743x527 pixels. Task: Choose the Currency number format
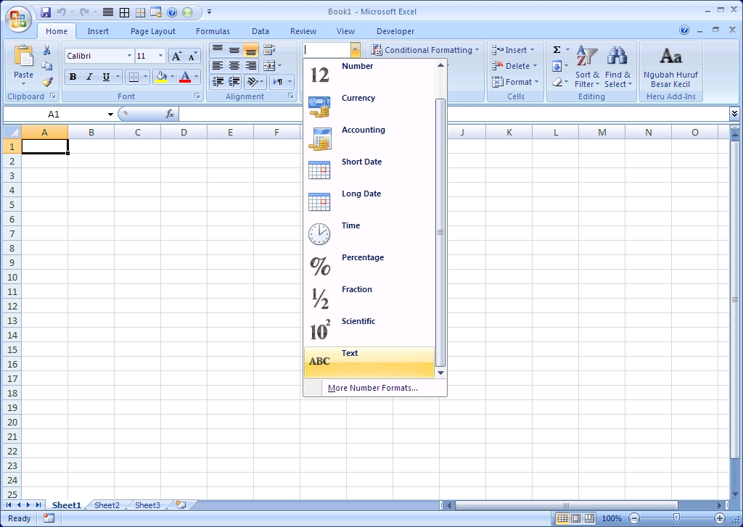coord(369,107)
